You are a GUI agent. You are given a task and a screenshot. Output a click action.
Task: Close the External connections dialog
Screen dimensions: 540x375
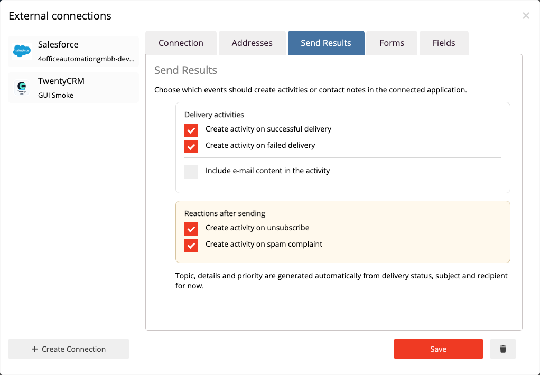pos(526,15)
